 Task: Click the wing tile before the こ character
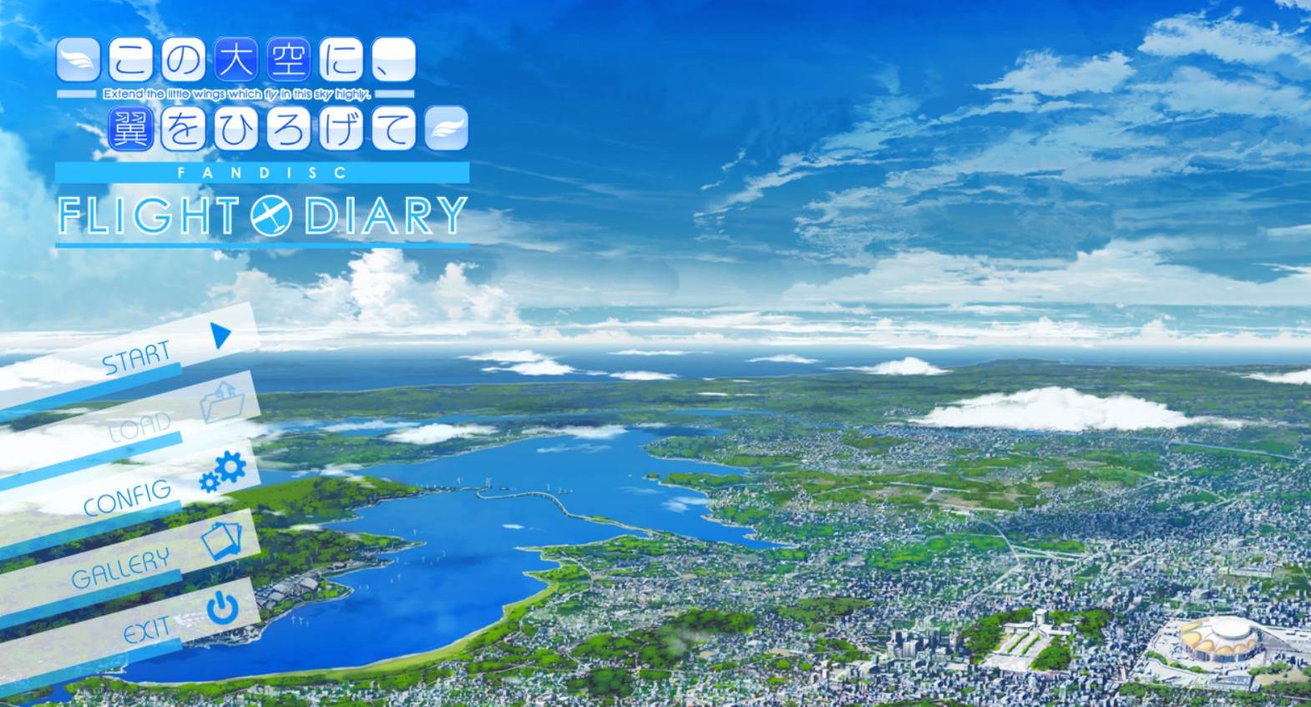pos(78,61)
